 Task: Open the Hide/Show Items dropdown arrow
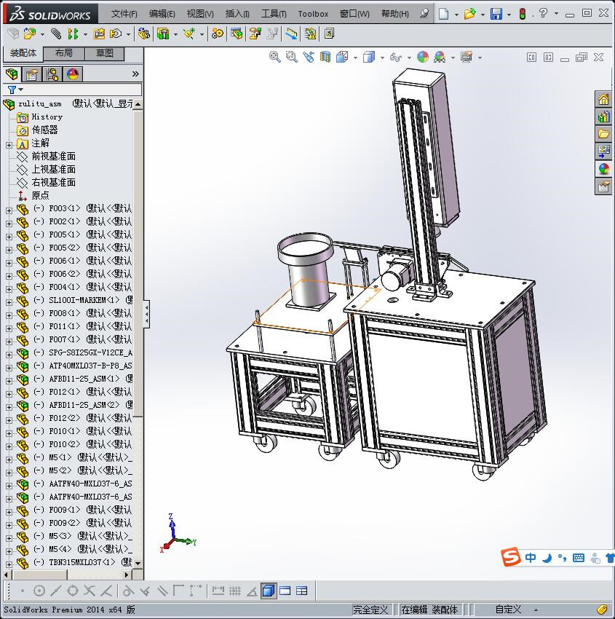pos(409,58)
